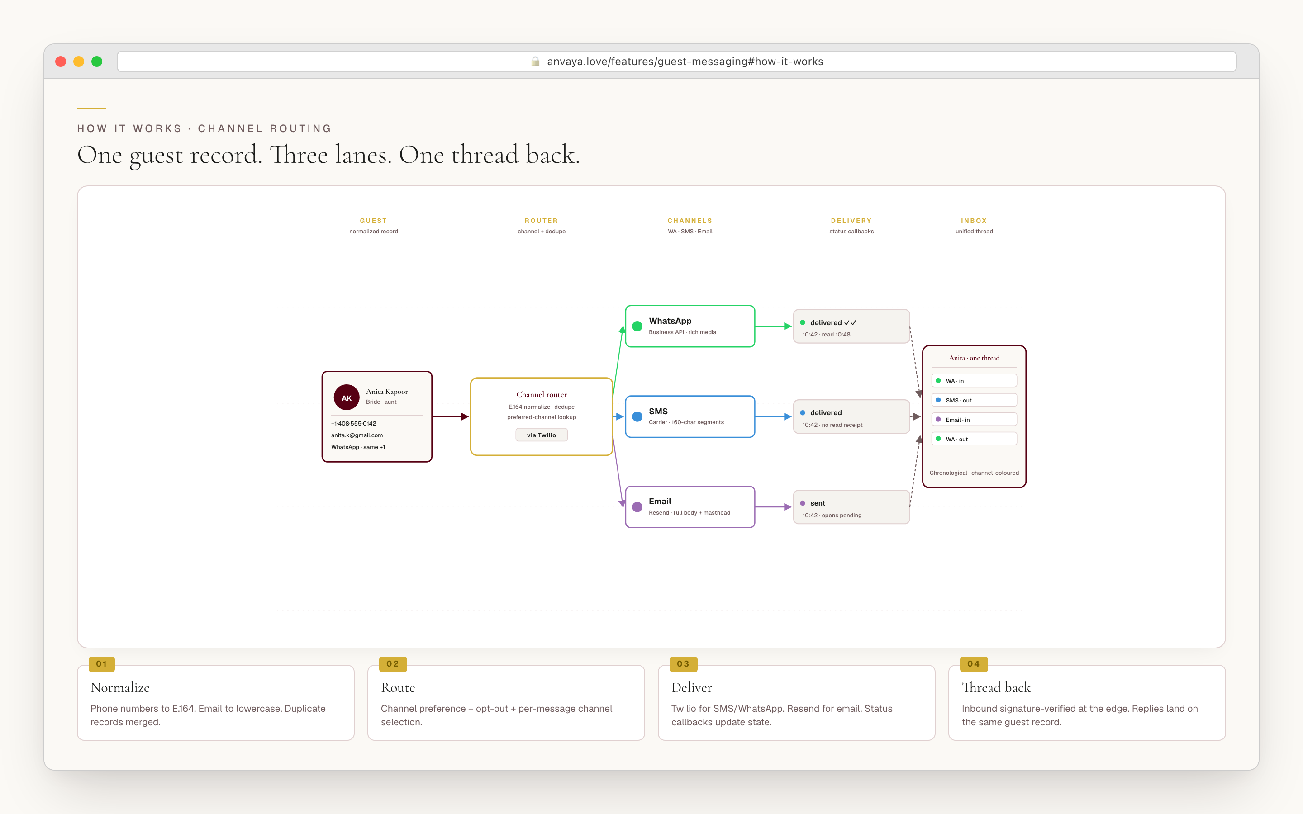
Task: Open the SMS channel card
Action: [x=690, y=416]
